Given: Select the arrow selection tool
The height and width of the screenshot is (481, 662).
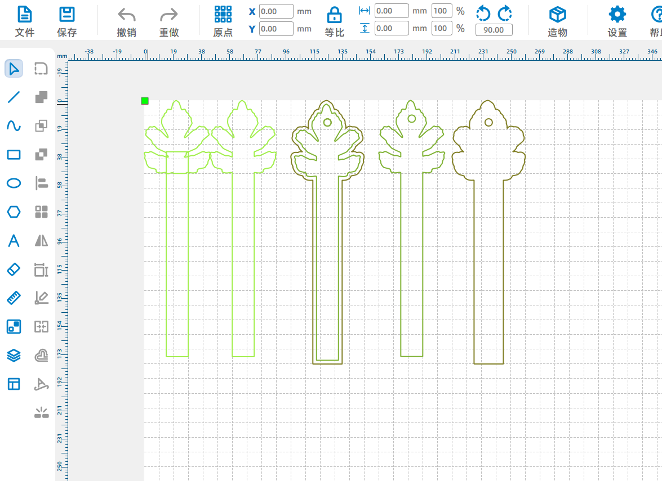Looking at the screenshot, I should (x=14, y=69).
